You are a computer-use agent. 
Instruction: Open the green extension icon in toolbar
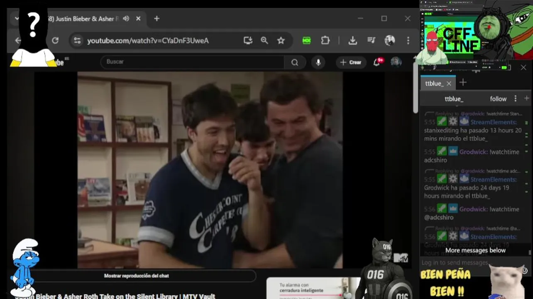(306, 40)
